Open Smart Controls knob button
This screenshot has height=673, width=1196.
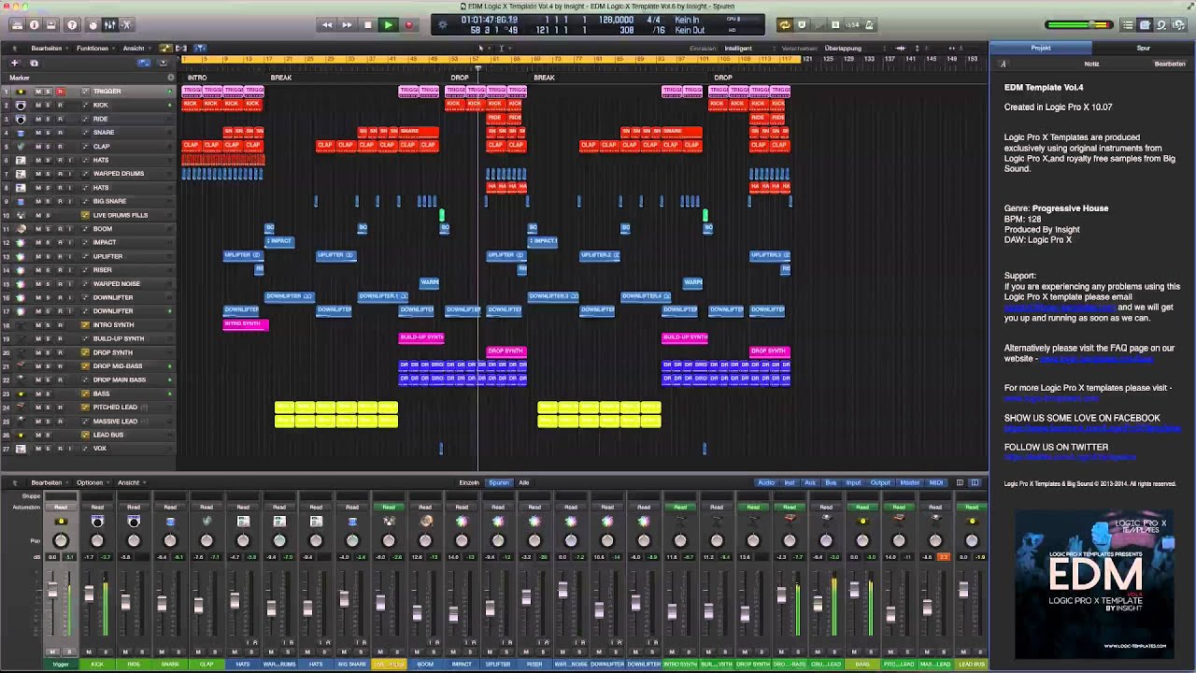click(93, 25)
